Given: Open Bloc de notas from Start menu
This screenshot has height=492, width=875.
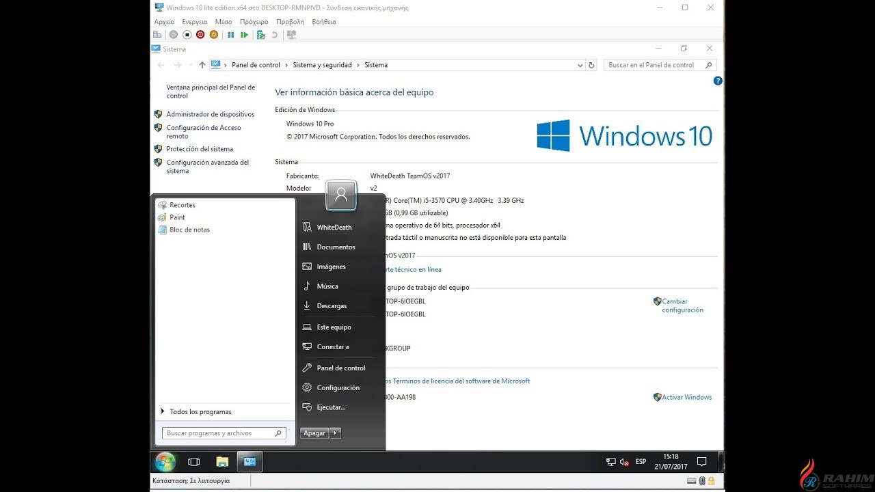Looking at the screenshot, I should click(189, 230).
